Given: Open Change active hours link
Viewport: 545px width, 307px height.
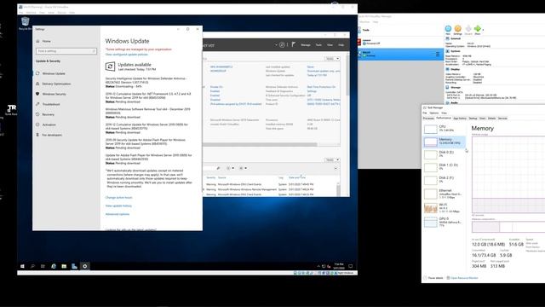Looking at the screenshot, I should tap(119, 197).
